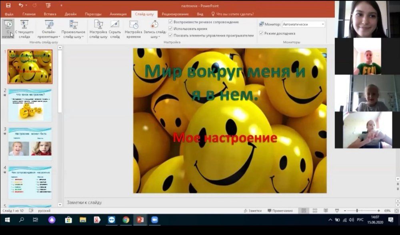The image size is (400, 235).
Task: Click PowerPoint icon on taskbar
Action: pyautogui.click(x=140, y=220)
